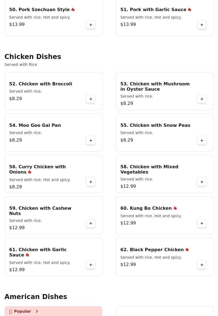218x316 pixels.
Task: Open 60. Kung Bo Chicken item title
Action: click(146, 208)
